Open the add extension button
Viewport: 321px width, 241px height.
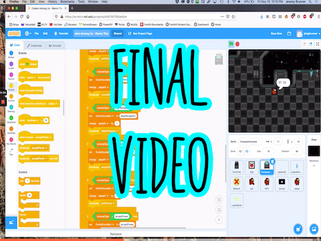tap(11, 222)
